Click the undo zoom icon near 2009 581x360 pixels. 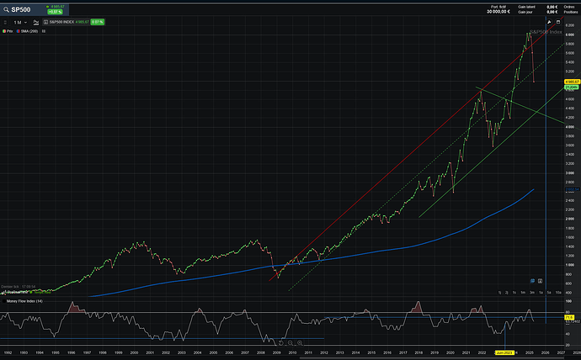point(281,343)
